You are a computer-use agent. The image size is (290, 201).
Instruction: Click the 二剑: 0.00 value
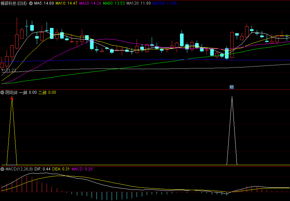click(47, 92)
